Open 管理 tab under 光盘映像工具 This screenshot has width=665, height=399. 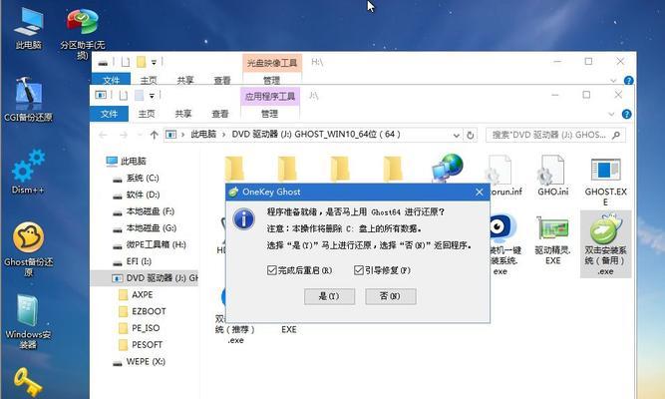(272, 80)
